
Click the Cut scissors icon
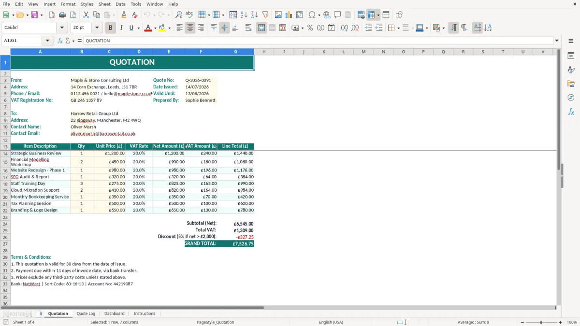pyautogui.click(x=86, y=15)
